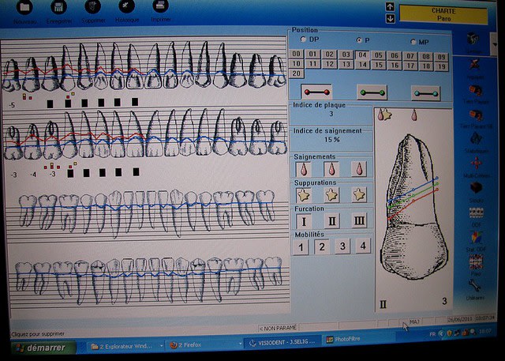Viewport: 505px width, 361px height.
Task: Click the Enregistrer save icon
Action: (x=57, y=8)
